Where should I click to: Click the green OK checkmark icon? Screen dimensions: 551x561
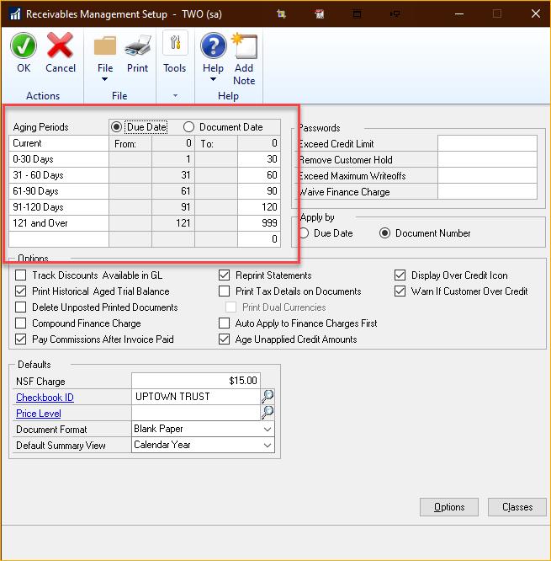tap(24, 45)
